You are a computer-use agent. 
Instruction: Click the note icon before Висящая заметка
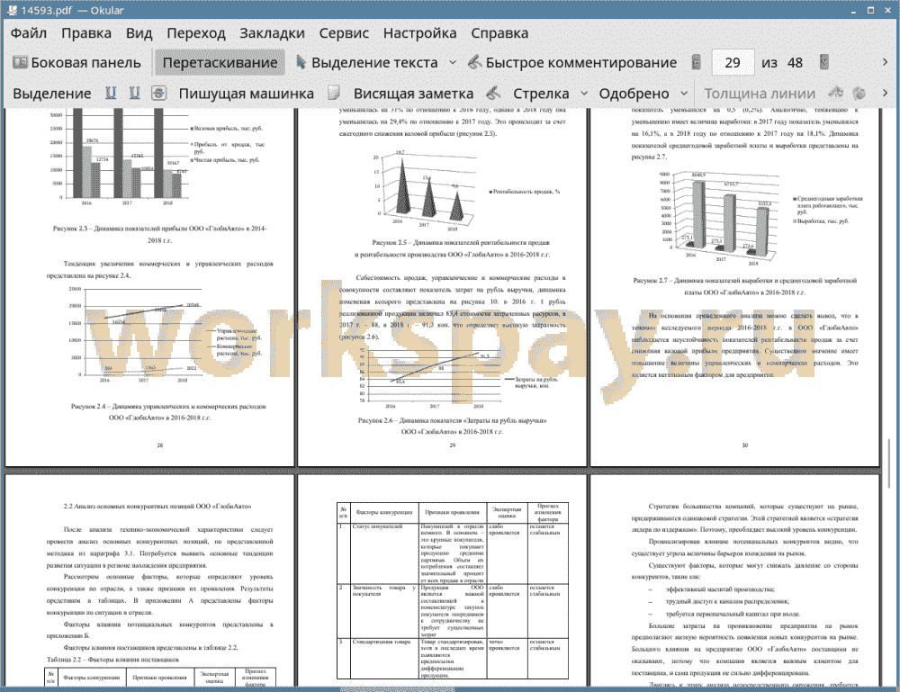click(334, 93)
